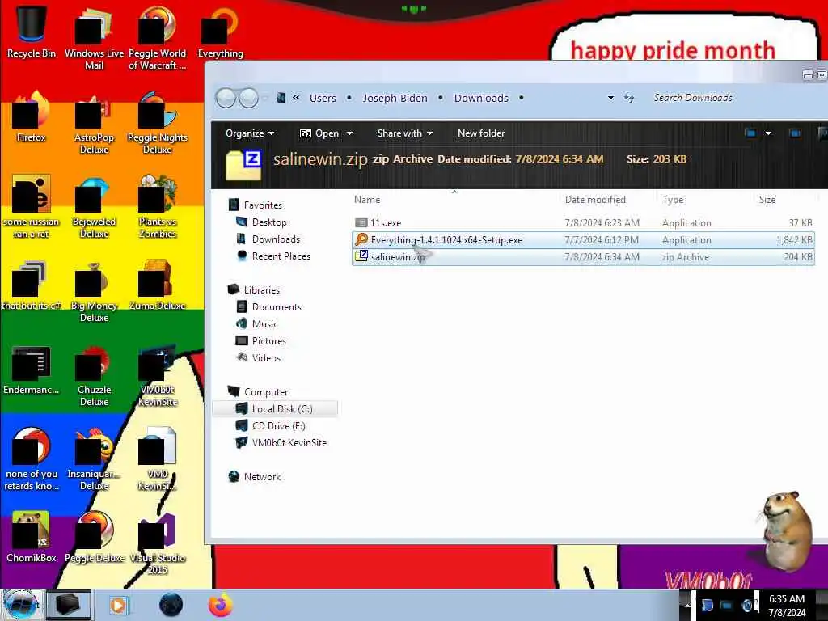Select the 11s.exe file
This screenshot has width=828, height=621.
point(583,223)
